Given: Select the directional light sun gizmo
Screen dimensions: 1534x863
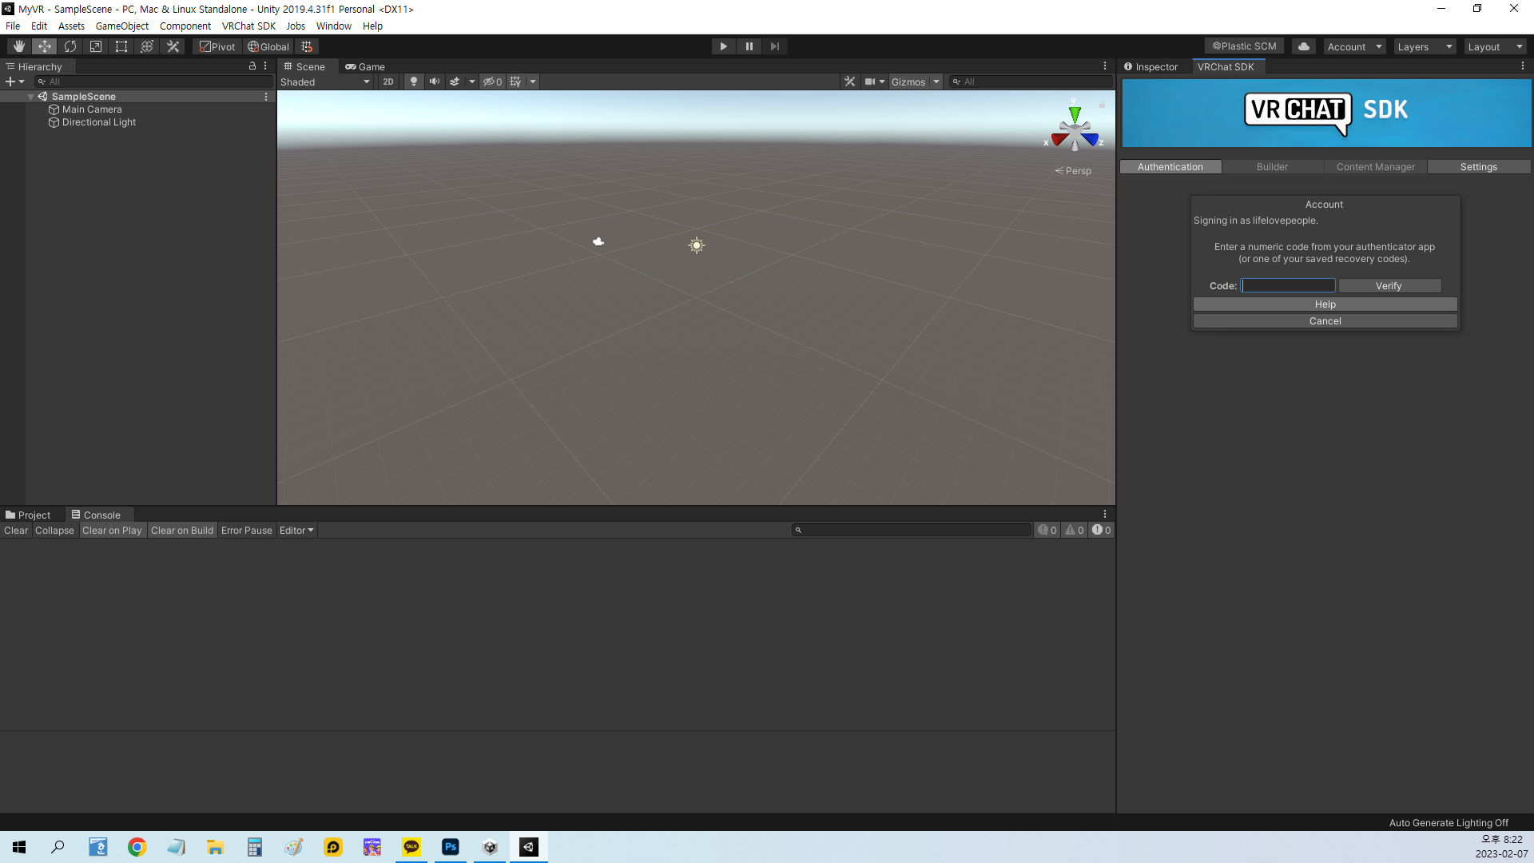Looking at the screenshot, I should pos(697,245).
